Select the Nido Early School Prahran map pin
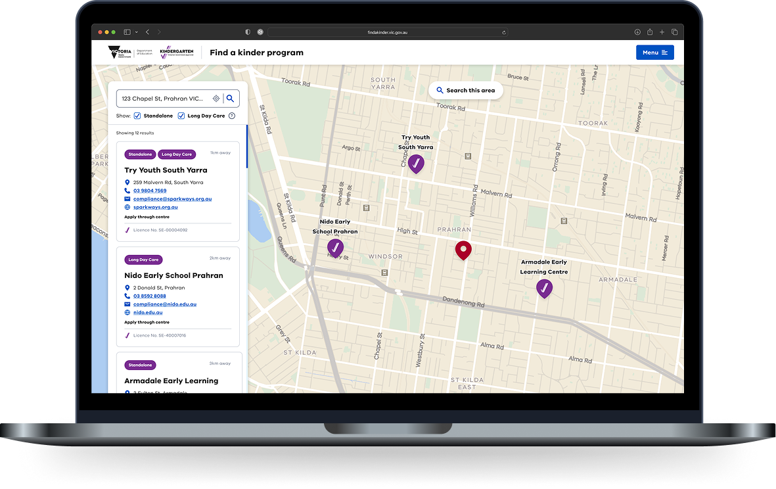Screen dimensions: 776x489 coord(335,248)
